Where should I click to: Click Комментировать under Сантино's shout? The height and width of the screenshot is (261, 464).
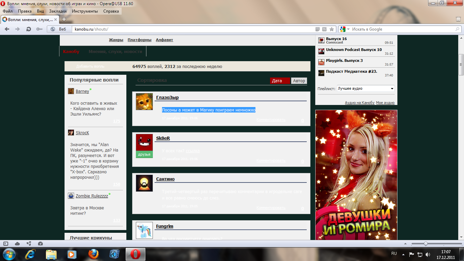(x=271, y=208)
